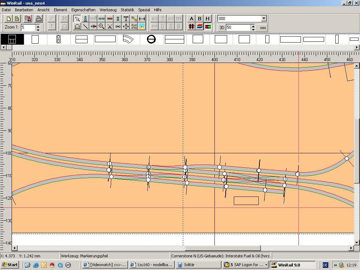Click in the 3D height input field
The height and width of the screenshot is (270, 360).
238,27
